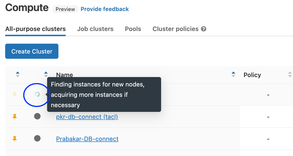Select the Cluster policies tab
Screen dimensions: 293x156
175,29
